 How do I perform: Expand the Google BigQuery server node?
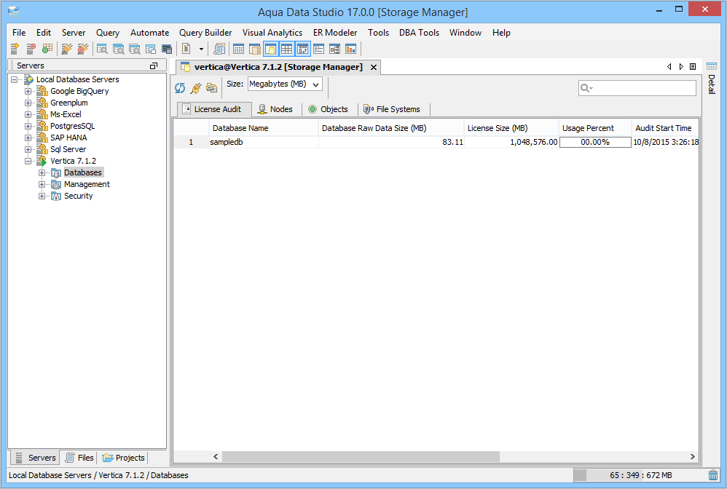point(28,91)
